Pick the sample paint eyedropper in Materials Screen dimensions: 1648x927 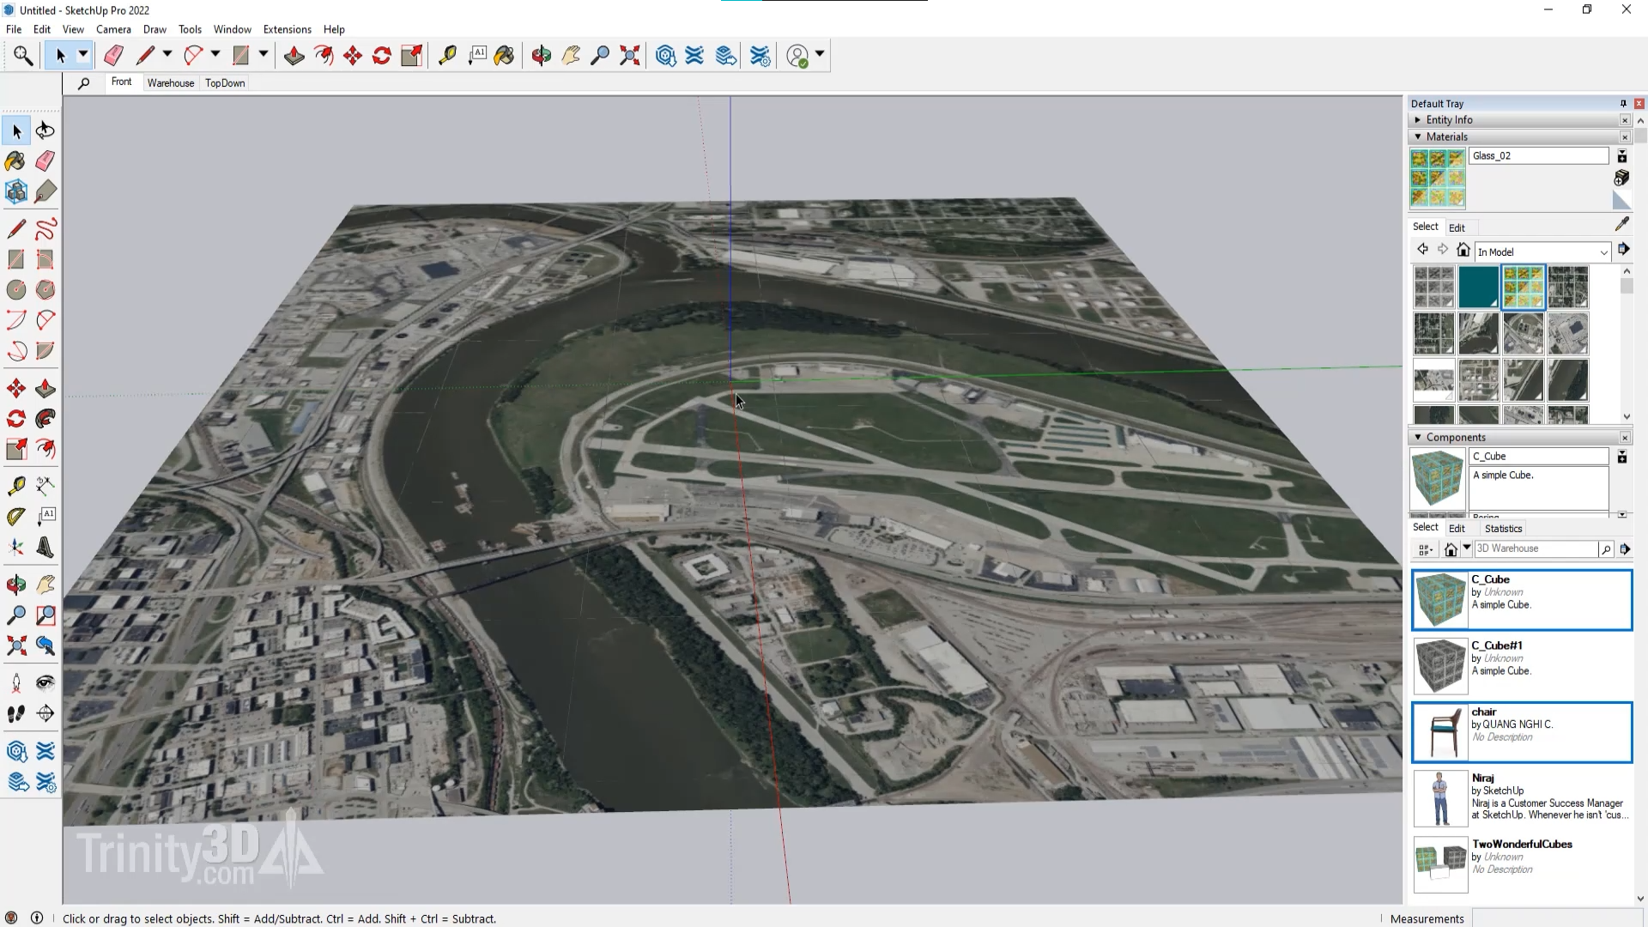click(x=1621, y=225)
